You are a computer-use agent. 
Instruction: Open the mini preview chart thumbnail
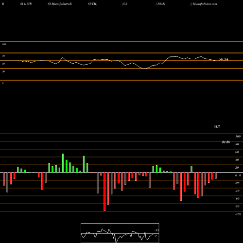click(x=120, y=233)
